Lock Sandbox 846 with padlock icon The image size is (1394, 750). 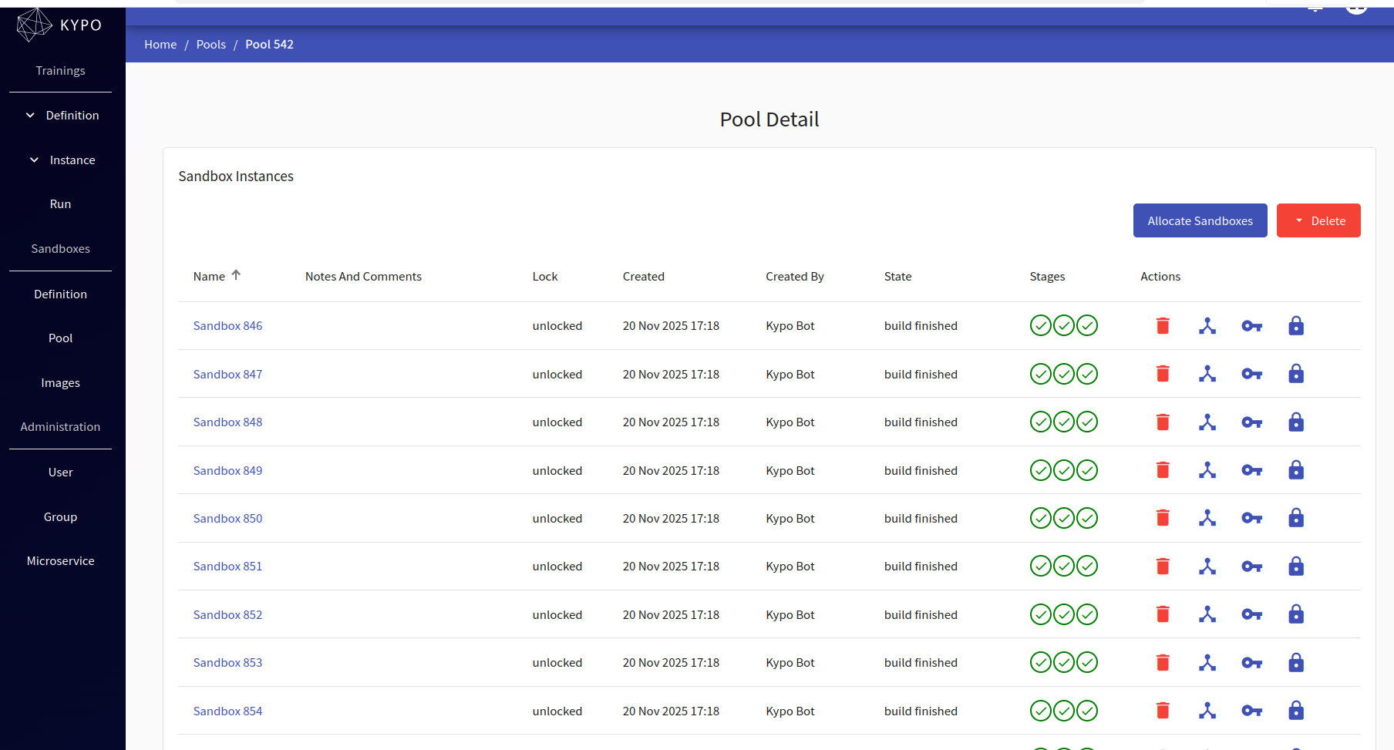point(1296,326)
